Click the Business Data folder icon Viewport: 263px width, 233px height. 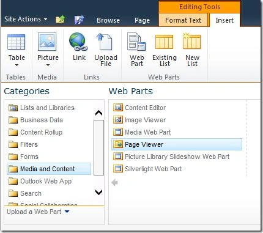13,120
